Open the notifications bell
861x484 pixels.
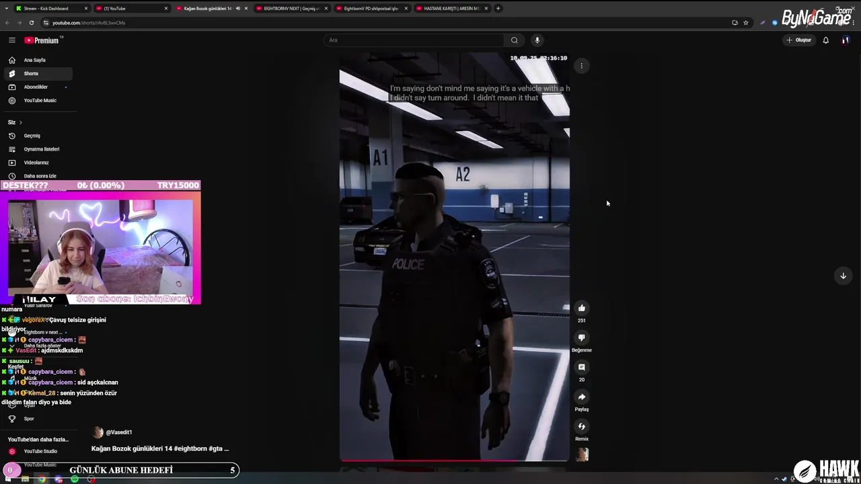click(826, 40)
